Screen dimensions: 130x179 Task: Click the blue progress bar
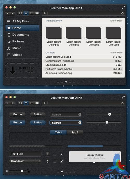click(94, 146)
